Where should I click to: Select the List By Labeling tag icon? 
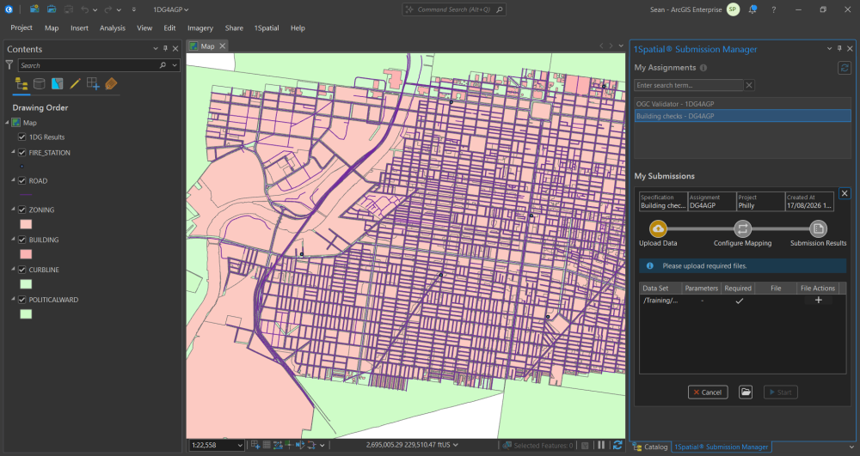pyautogui.click(x=111, y=84)
